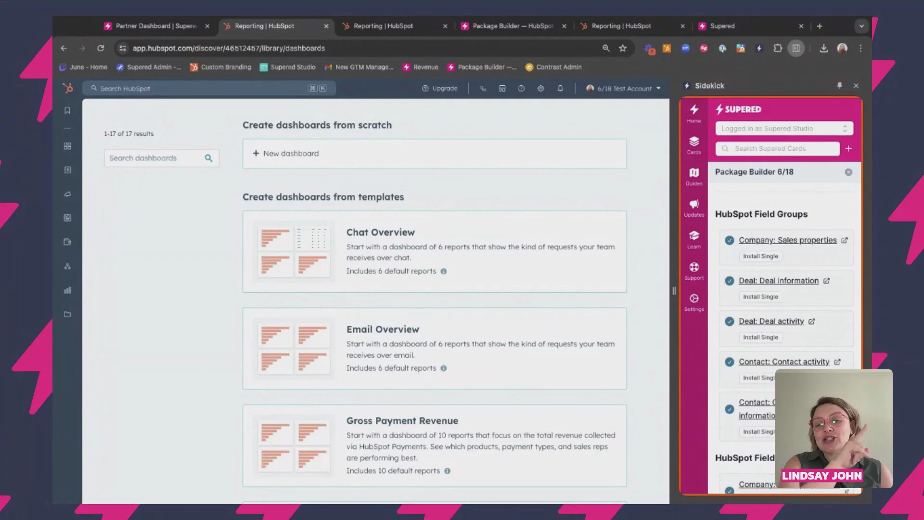Open HubSpot calling phone icon
This screenshot has height=520, width=924.
click(483, 88)
